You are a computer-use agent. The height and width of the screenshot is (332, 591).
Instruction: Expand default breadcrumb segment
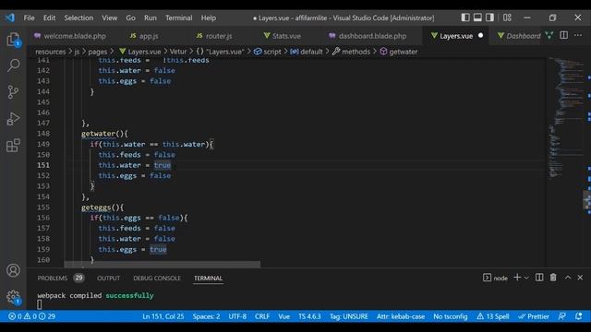click(306, 52)
